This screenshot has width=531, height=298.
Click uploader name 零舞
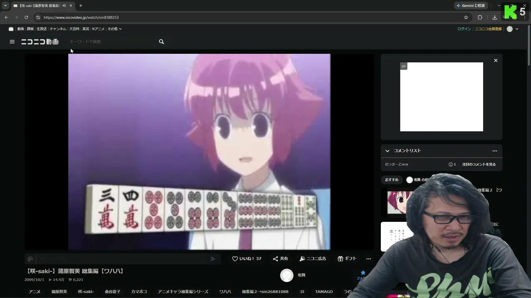(x=302, y=275)
